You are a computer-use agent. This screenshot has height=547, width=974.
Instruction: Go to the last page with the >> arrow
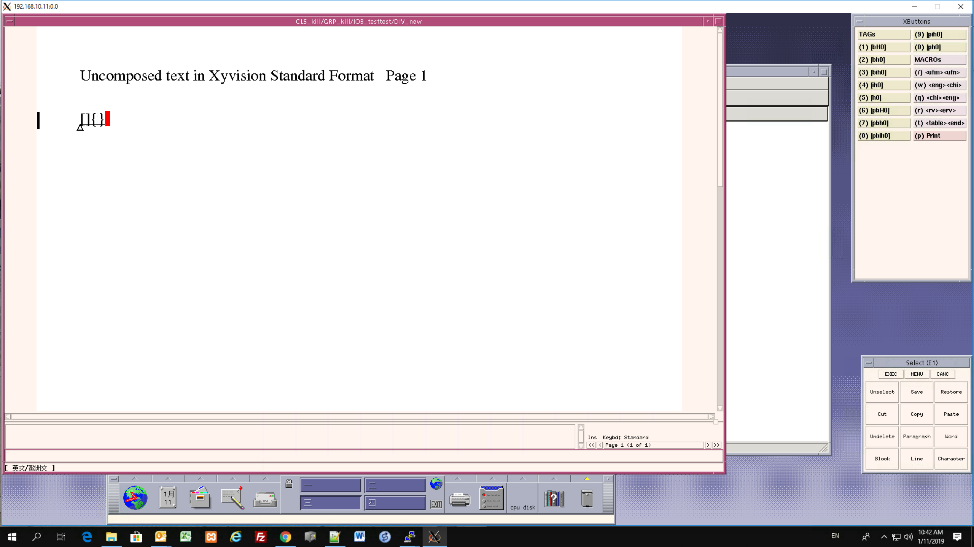(x=717, y=445)
